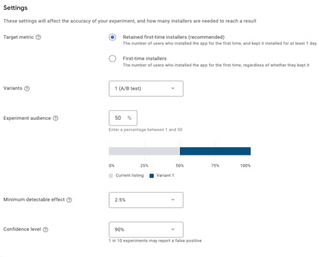Open help icon beside Variants label

pyautogui.click(x=27, y=88)
